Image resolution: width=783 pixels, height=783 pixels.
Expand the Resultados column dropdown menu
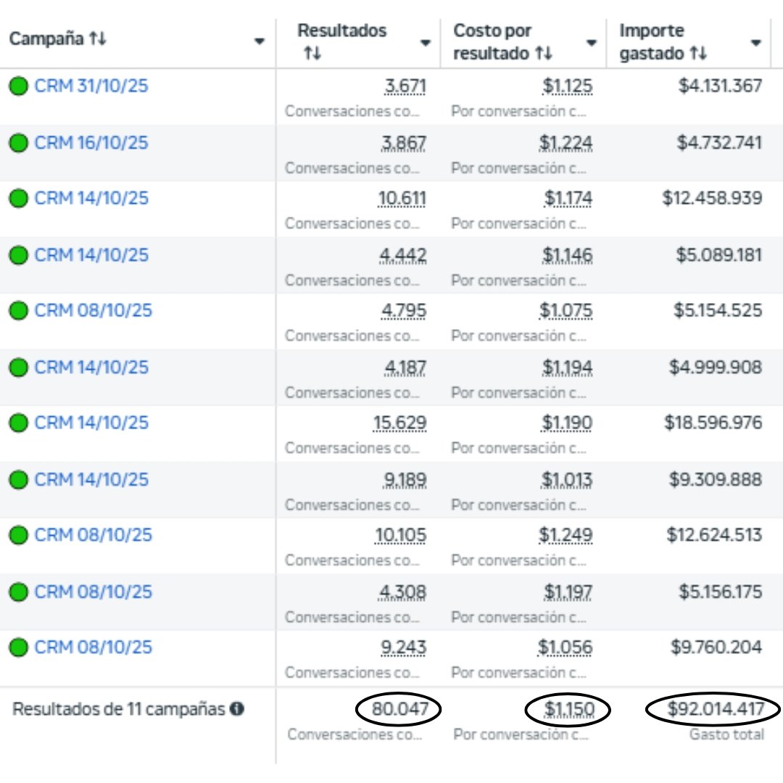(x=426, y=43)
